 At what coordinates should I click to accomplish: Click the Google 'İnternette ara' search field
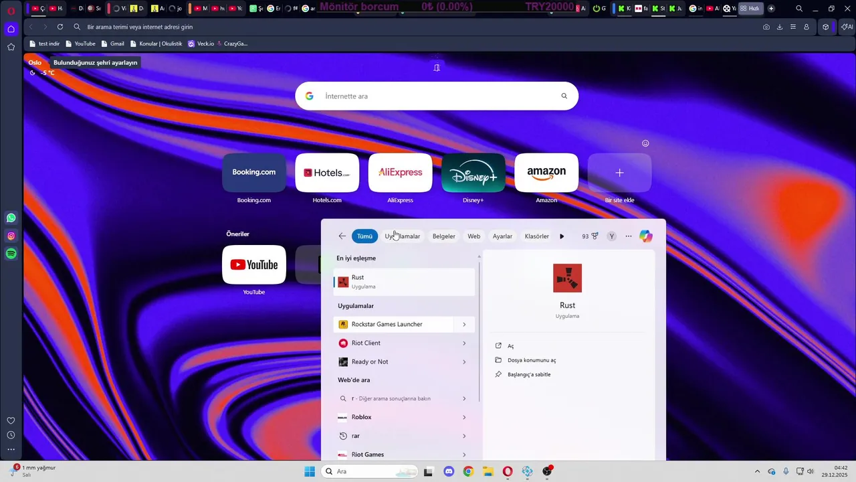tap(437, 96)
